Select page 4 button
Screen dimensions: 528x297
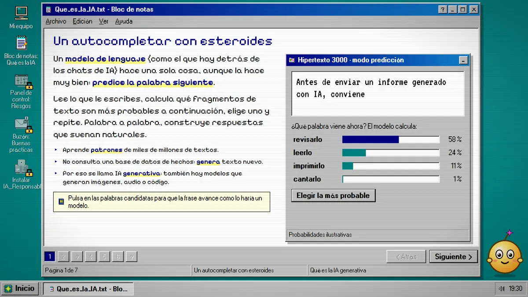click(91, 257)
